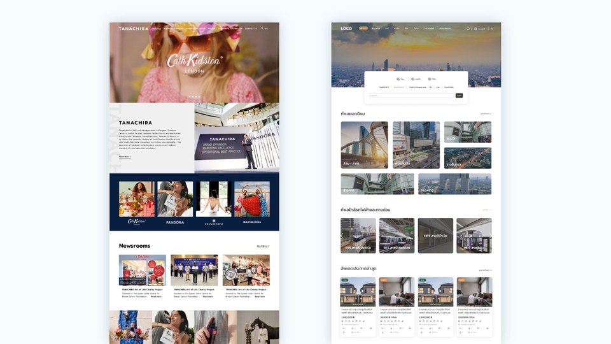611x344 pixels.
Task: Select the orange highlighted search tab above the search field
Action: pos(398,87)
